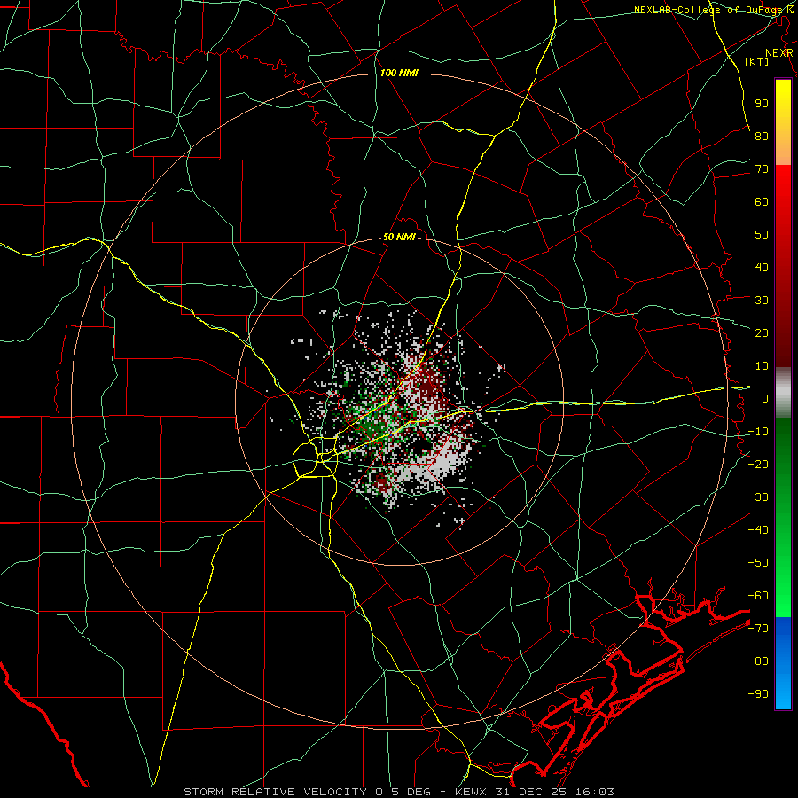Click the blue segment of the color bar
The height and width of the screenshot is (798, 798).
(783, 663)
